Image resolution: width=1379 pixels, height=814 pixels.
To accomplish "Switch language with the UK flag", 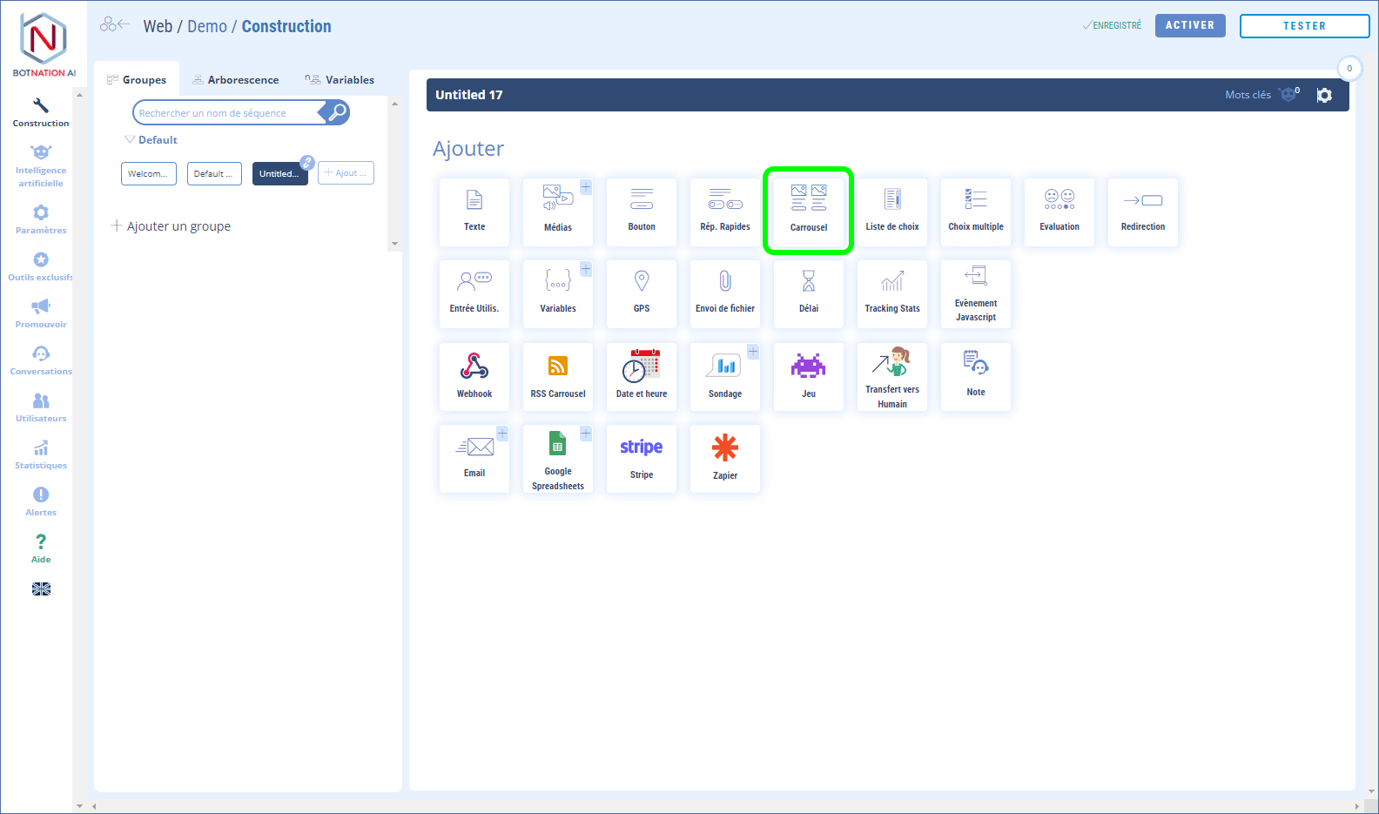I will click(41, 589).
